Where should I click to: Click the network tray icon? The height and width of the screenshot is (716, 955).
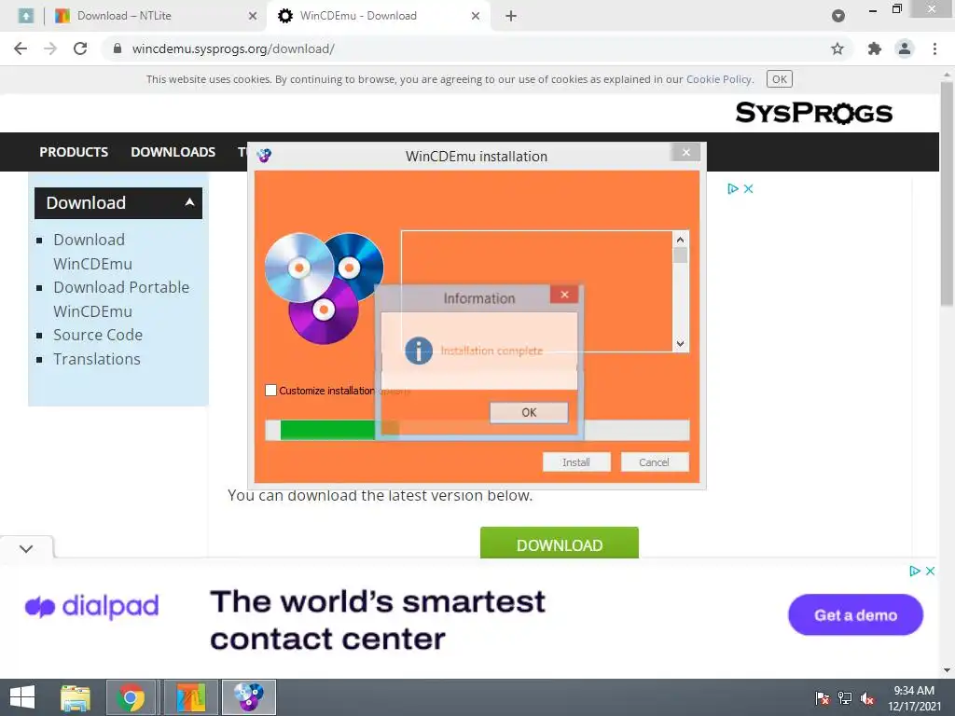(845, 698)
